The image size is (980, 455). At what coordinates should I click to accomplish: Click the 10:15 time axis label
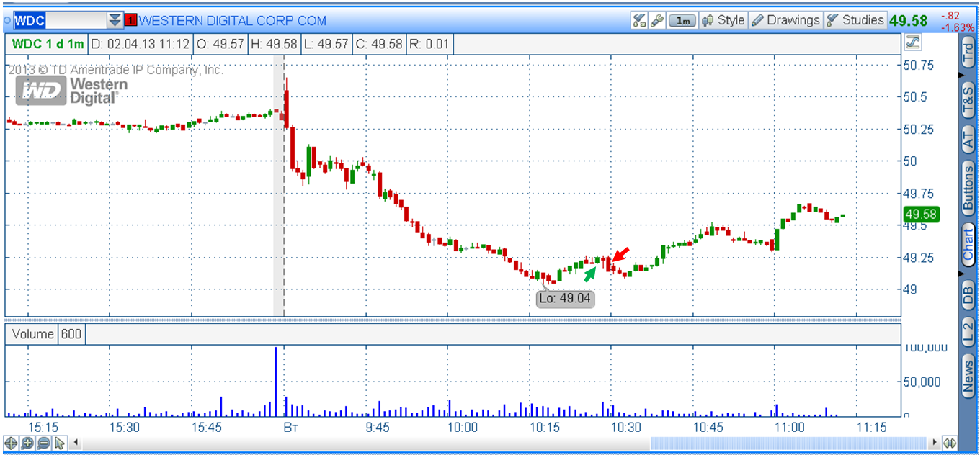pos(544,427)
